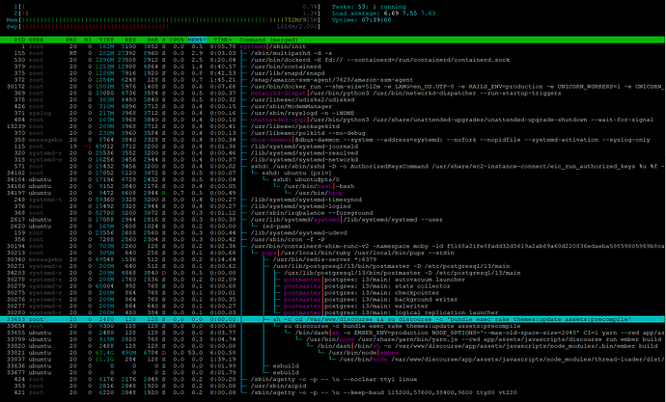Select the /usr/bin/dockerd process row
The height and width of the screenshot is (402, 666).
[333, 60]
